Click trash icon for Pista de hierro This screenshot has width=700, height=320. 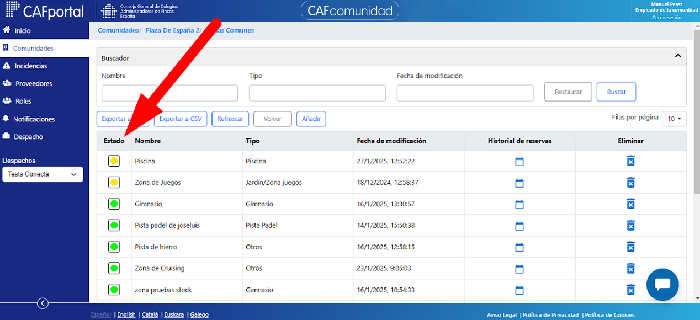(630, 247)
